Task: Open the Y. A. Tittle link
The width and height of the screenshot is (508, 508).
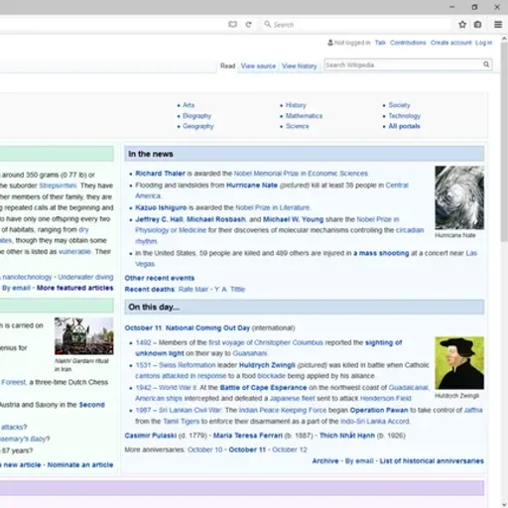Action: 230,289
